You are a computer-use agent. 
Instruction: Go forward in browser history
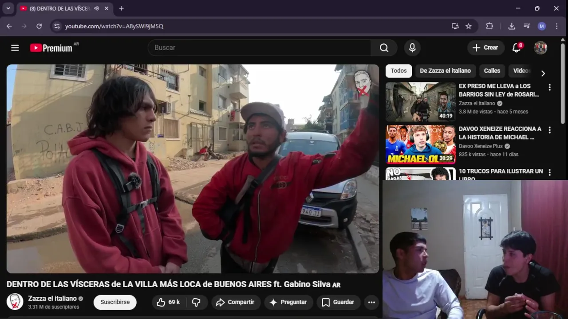[24, 26]
